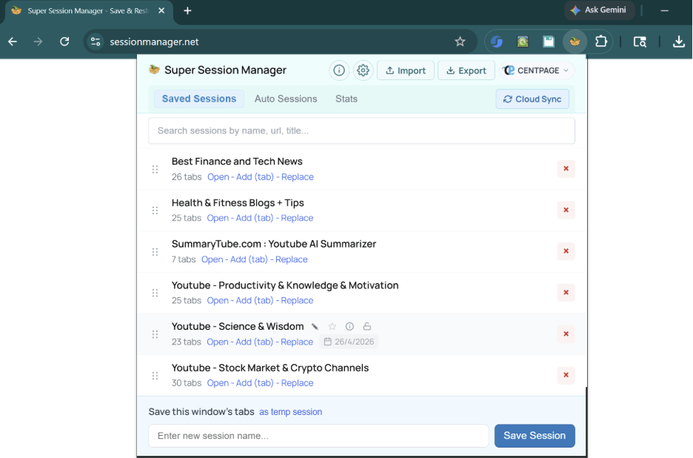
Task: Delete the Health & Fitness Blogs + Tips session
Action: point(566,210)
